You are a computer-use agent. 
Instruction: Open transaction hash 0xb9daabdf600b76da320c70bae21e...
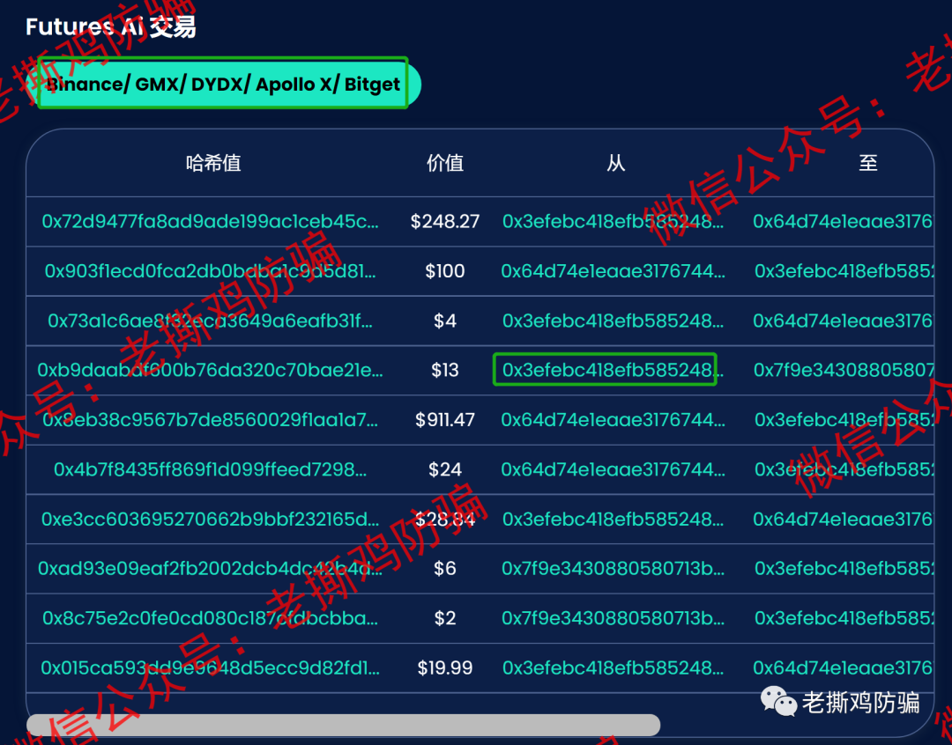[210, 370]
